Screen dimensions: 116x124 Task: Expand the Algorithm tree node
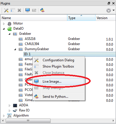click(4, 116)
